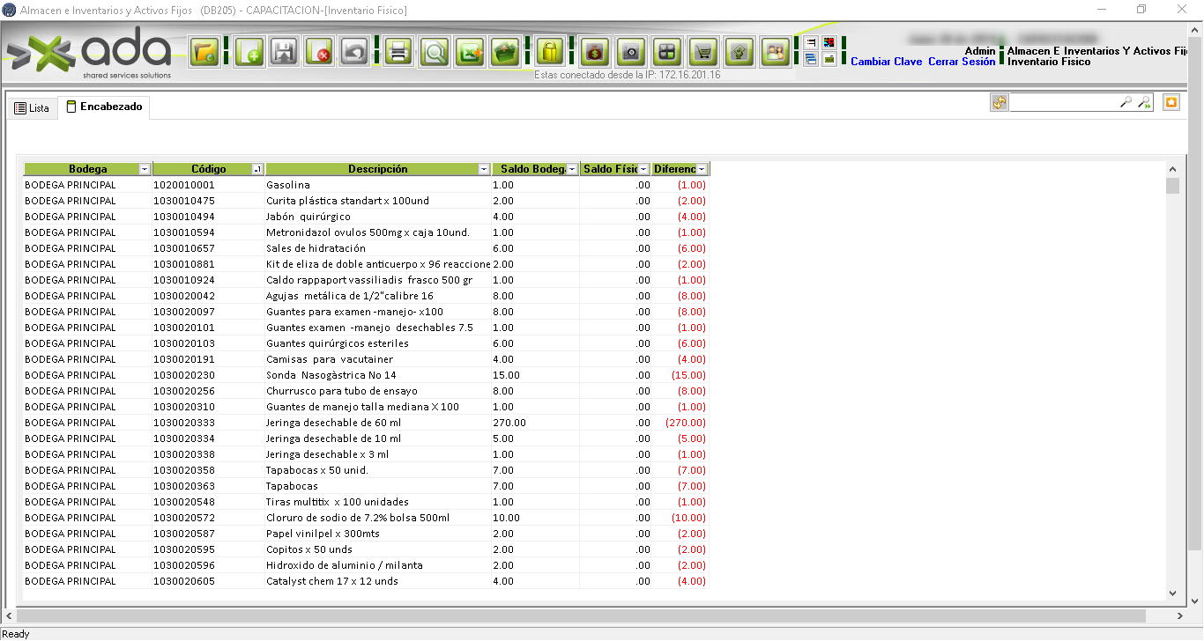
Task: Open the Saldo Bodega column dropdown
Action: click(x=572, y=169)
